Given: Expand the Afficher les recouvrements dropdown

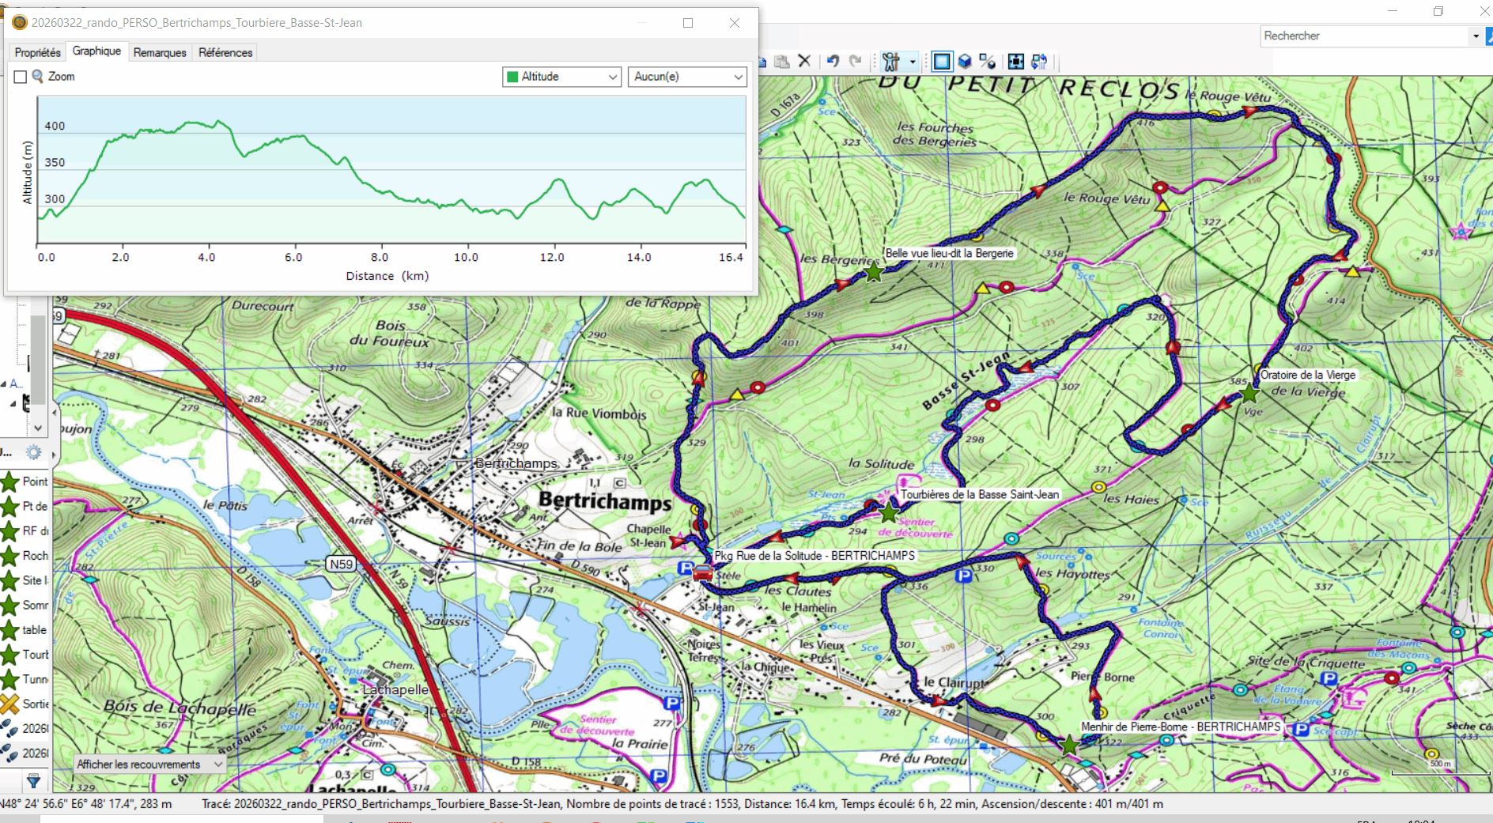Looking at the screenshot, I should [149, 764].
